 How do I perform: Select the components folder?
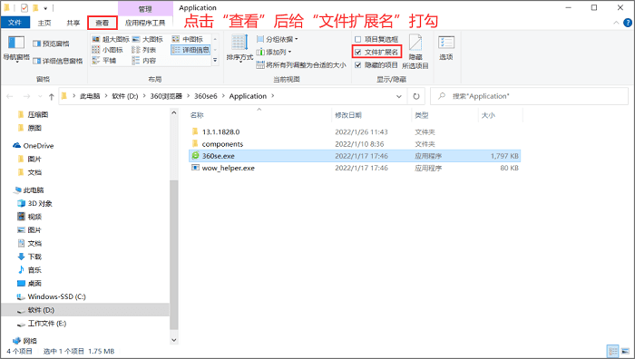222,144
